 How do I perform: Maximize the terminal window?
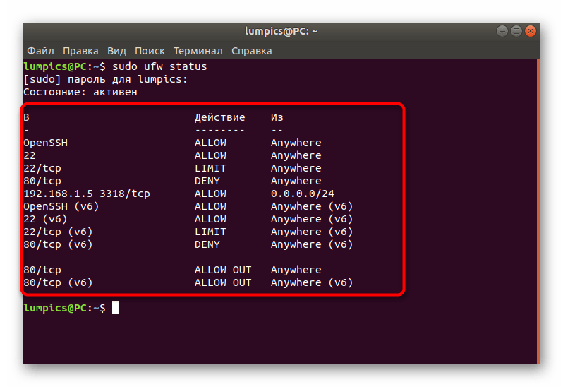click(x=516, y=31)
